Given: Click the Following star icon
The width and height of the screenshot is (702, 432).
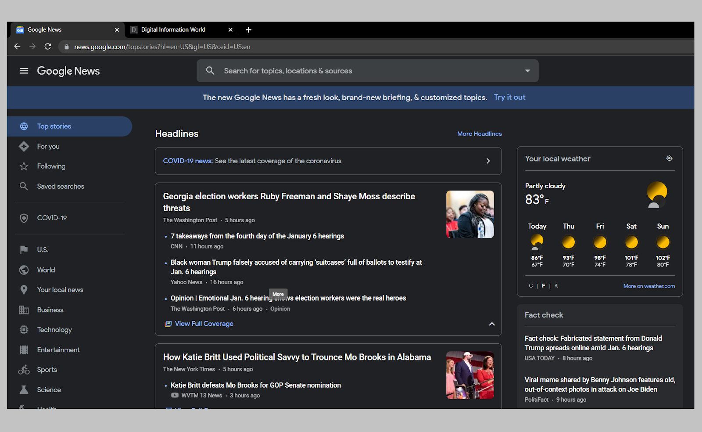Looking at the screenshot, I should point(24,166).
